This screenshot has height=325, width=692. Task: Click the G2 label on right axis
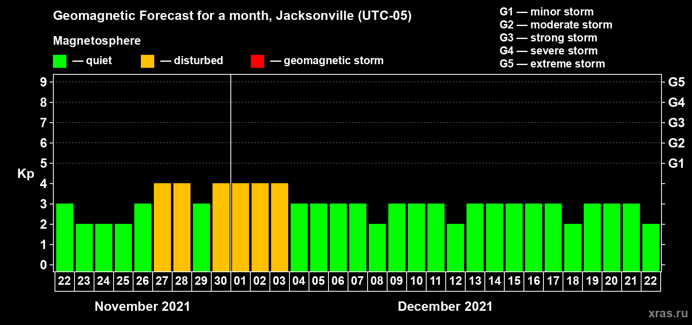pos(676,143)
